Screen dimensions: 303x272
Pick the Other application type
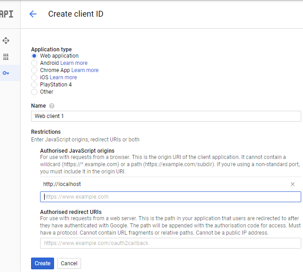(34, 92)
